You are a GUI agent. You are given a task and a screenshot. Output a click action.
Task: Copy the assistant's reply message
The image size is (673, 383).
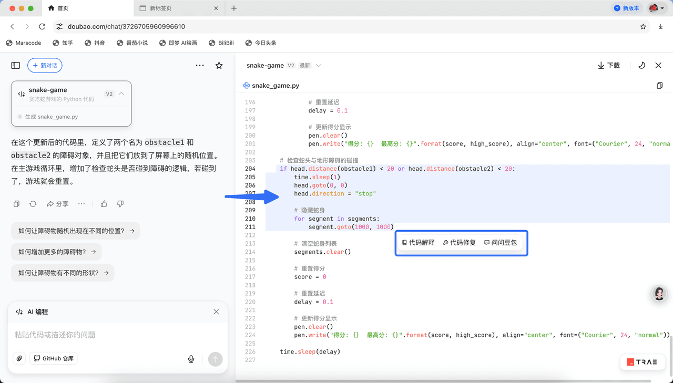tap(17, 204)
